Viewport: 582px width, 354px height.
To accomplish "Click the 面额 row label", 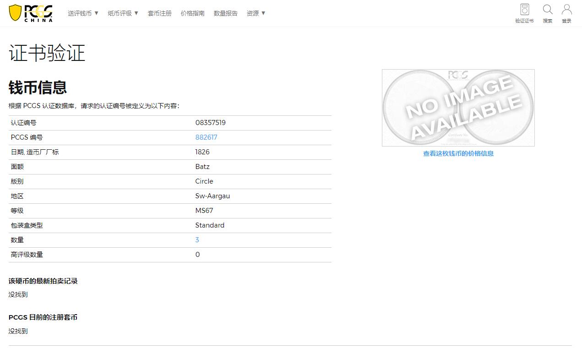I will pos(17,167).
